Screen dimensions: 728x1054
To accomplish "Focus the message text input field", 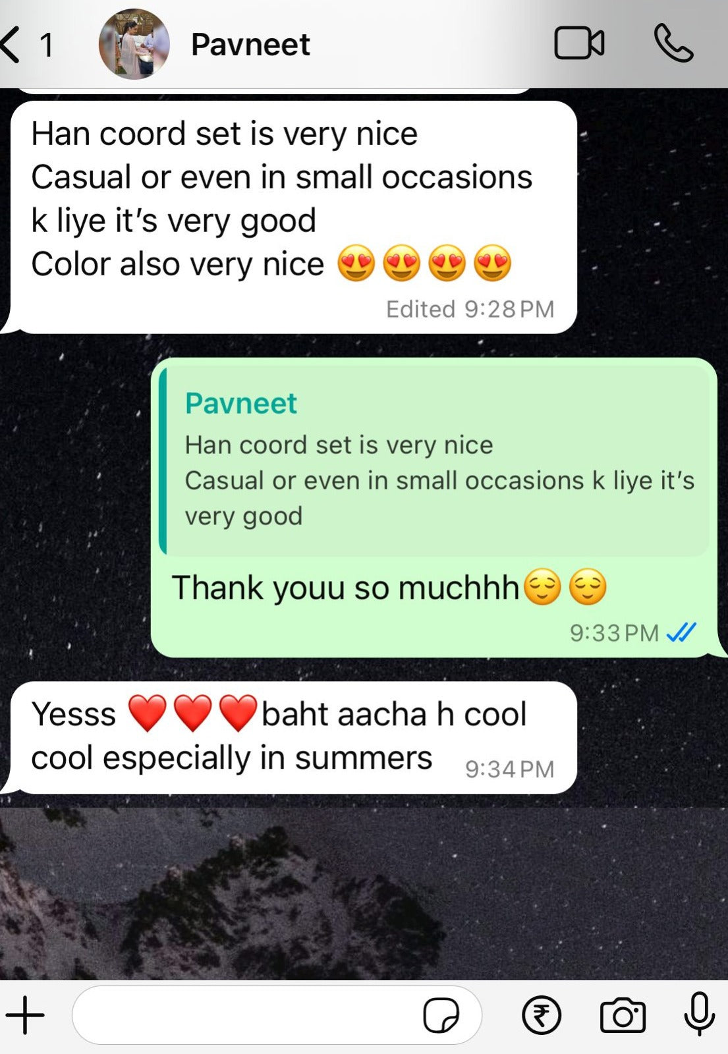I will pyautogui.click(x=277, y=1015).
